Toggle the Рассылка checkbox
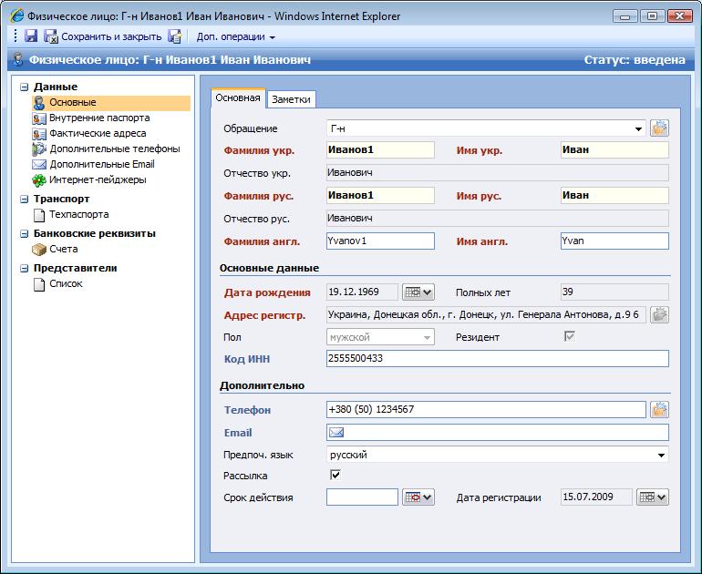Screen dimensions: 702x574 [x=335, y=476]
